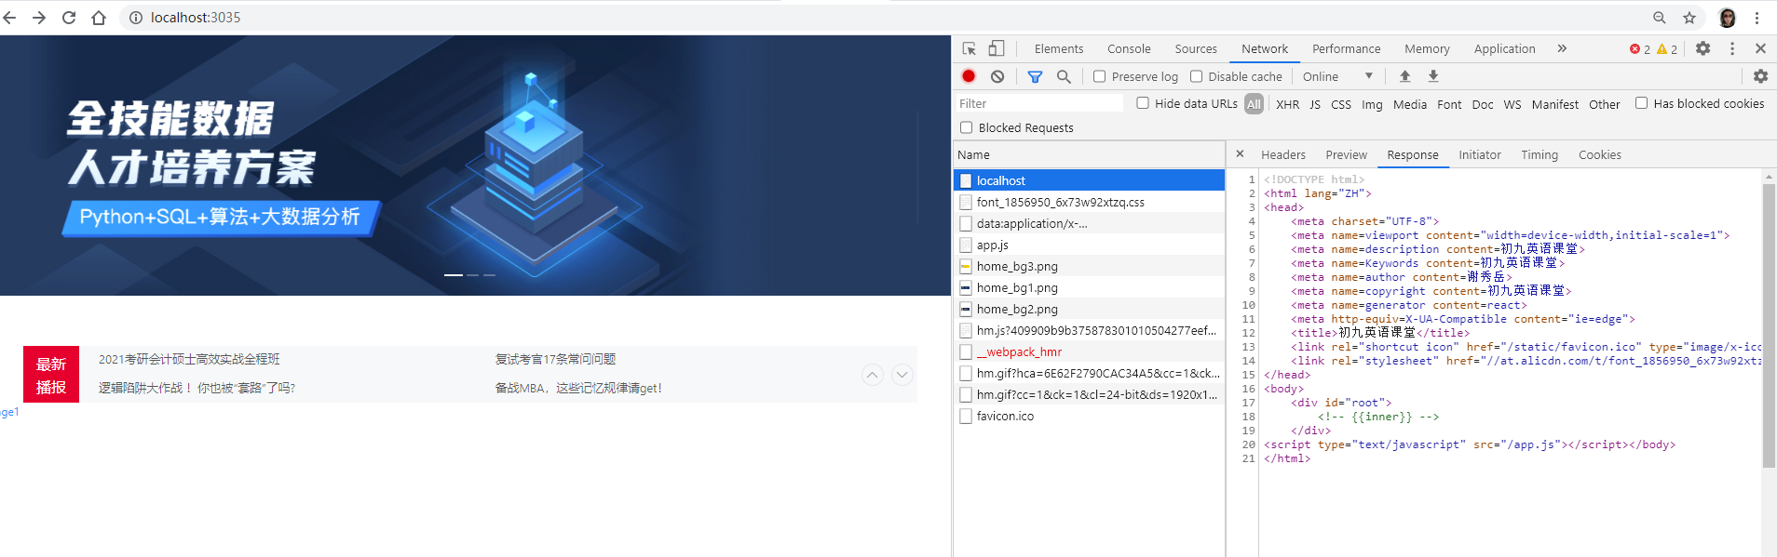Filter requests by Font type
Image resolution: width=1777 pixels, height=557 pixels.
[1449, 104]
